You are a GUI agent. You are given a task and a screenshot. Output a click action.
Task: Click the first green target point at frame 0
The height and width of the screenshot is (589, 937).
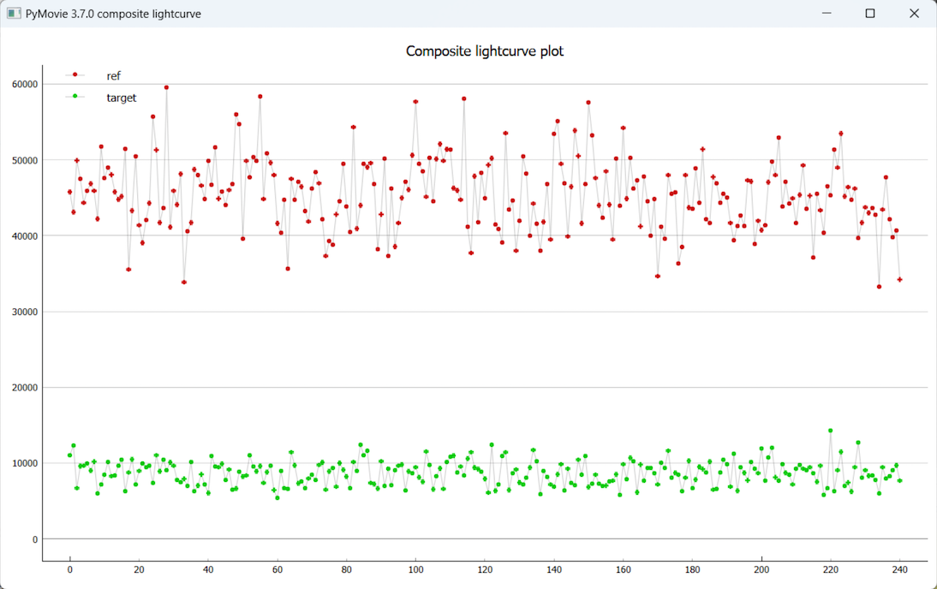coord(70,455)
